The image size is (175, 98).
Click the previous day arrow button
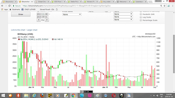(x=39, y=20)
